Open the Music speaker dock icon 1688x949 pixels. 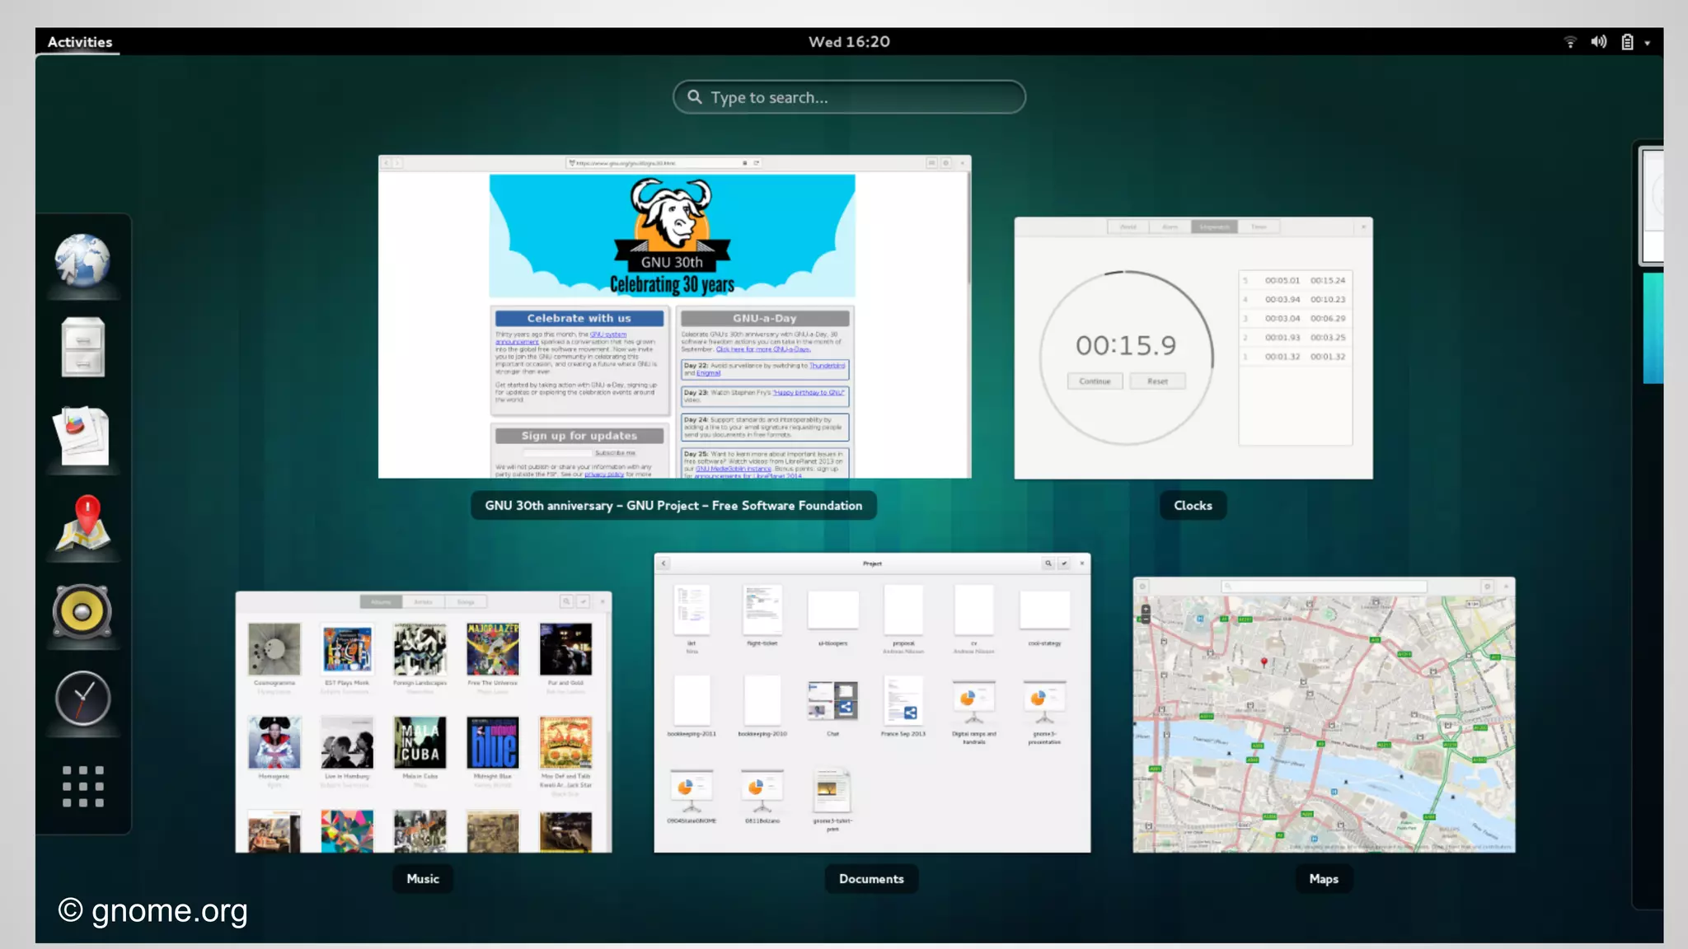82,611
